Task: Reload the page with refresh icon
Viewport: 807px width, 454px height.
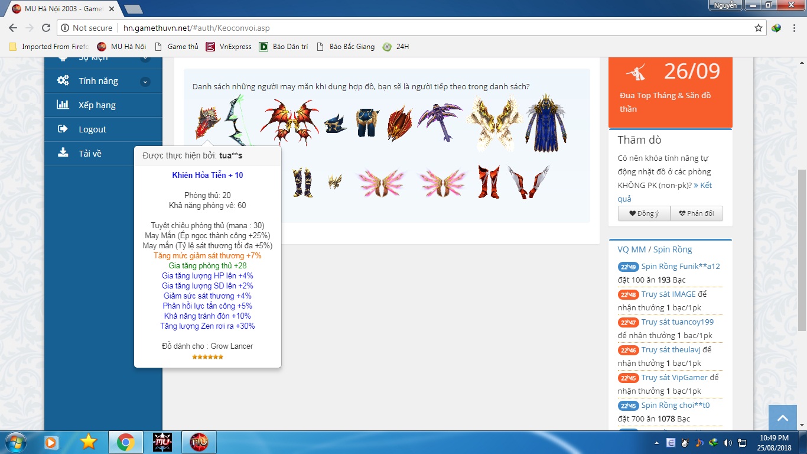Action: [x=46, y=28]
